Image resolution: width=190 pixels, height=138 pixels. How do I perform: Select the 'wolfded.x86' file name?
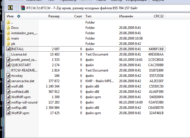[x=20, y=92]
